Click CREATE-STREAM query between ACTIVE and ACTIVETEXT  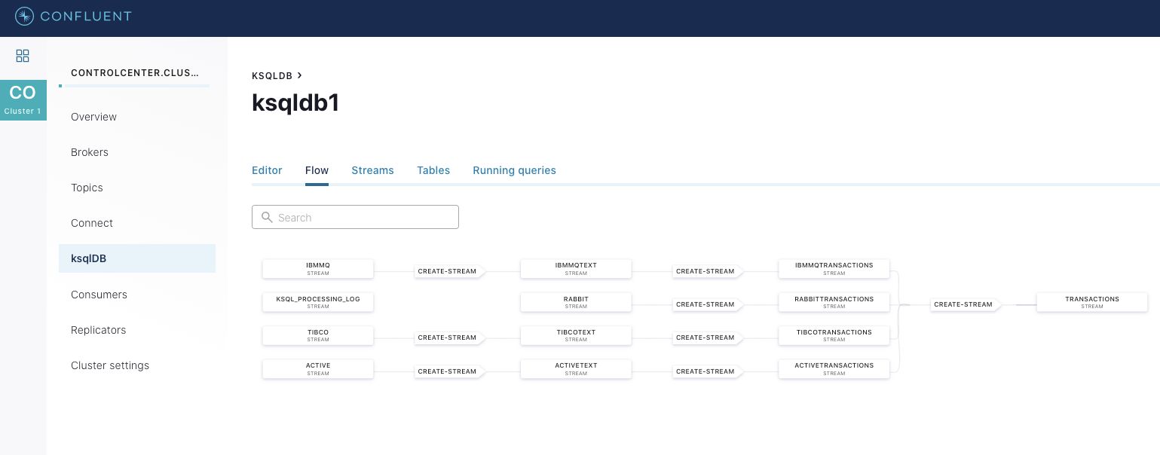tap(450, 371)
